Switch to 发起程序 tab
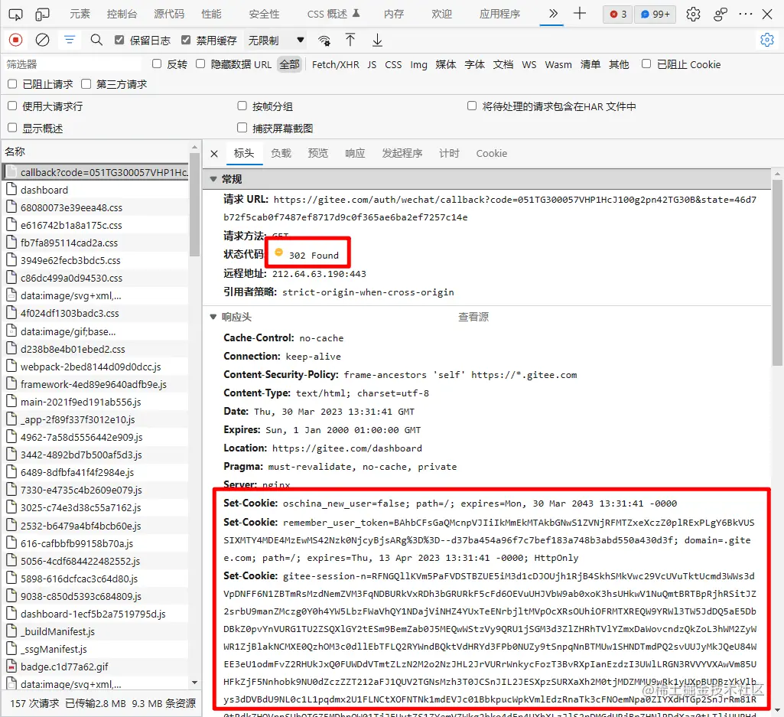This screenshot has height=717, width=784. [x=402, y=153]
